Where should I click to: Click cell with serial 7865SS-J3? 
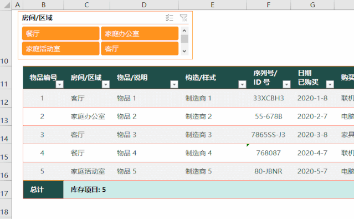[269, 135]
